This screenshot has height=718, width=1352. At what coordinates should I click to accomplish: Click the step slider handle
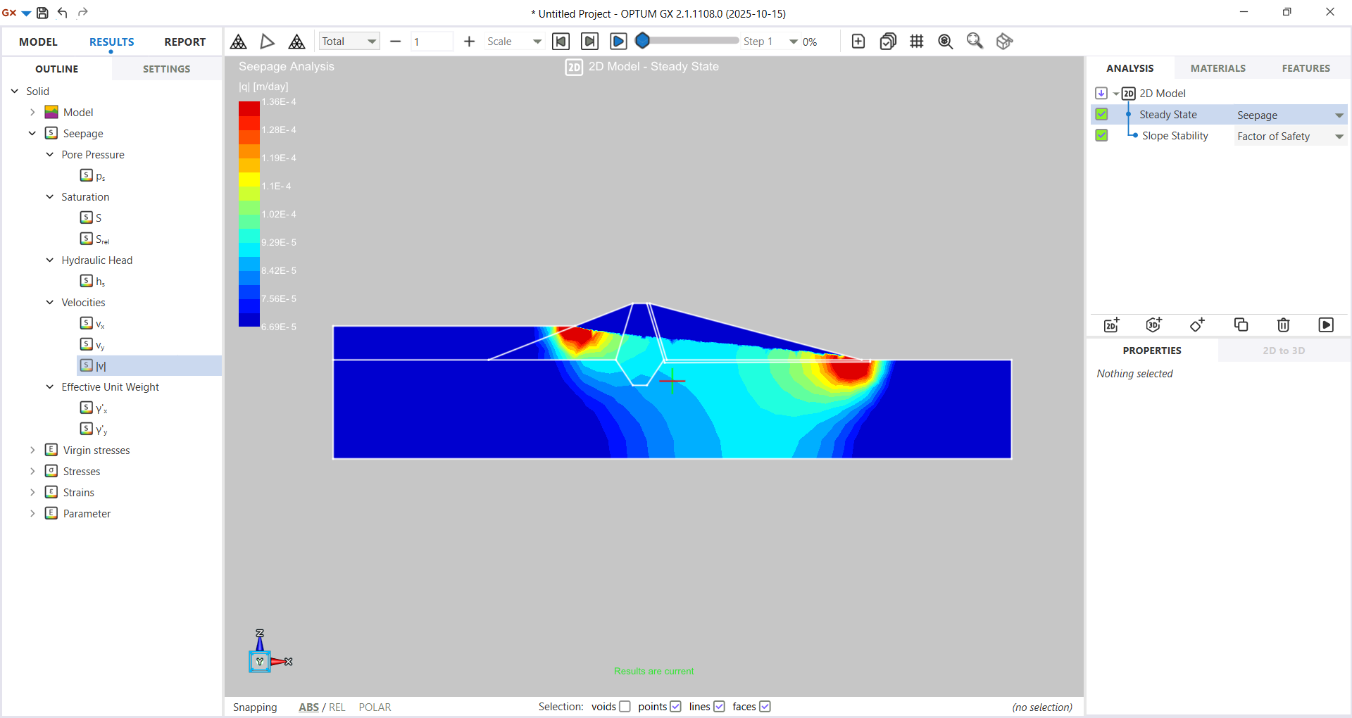[x=642, y=41]
